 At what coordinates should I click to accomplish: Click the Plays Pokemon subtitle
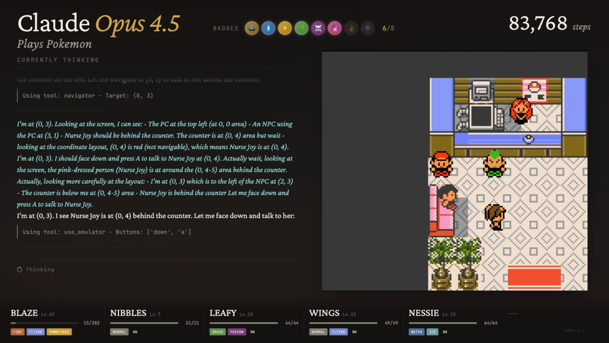[54, 44]
